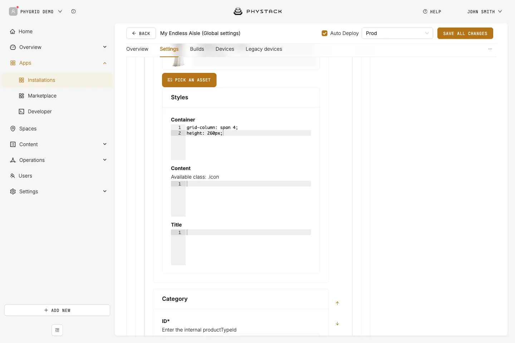The image size is (515, 343).
Task: Switch to the Builds tab
Action: click(197, 49)
